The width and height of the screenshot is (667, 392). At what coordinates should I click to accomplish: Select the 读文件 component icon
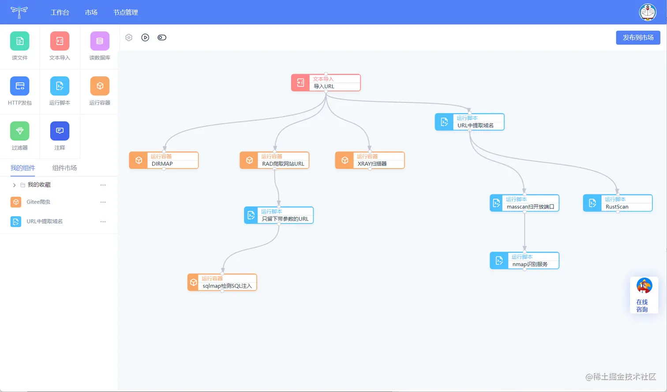coord(20,41)
